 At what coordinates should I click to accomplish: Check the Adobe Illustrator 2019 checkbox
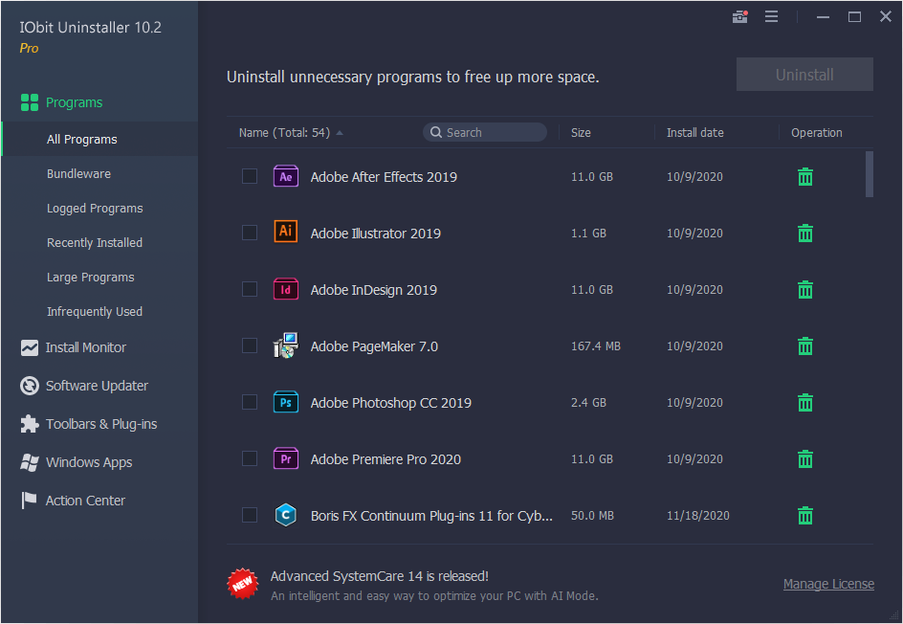[250, 233]
